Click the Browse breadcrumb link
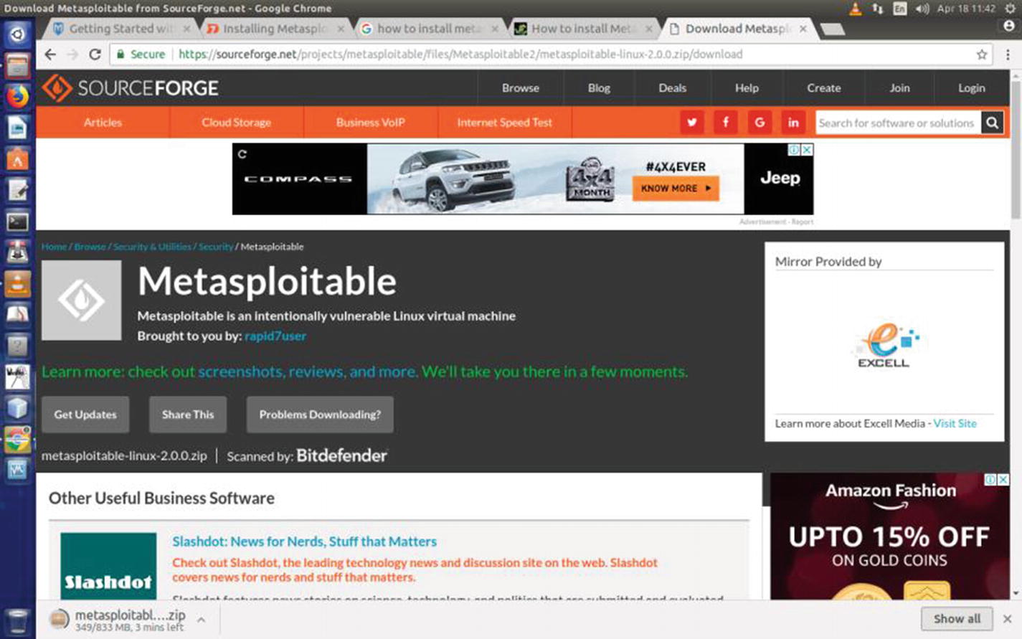This screenshot has height=639, width=1022. coord(90,247)
